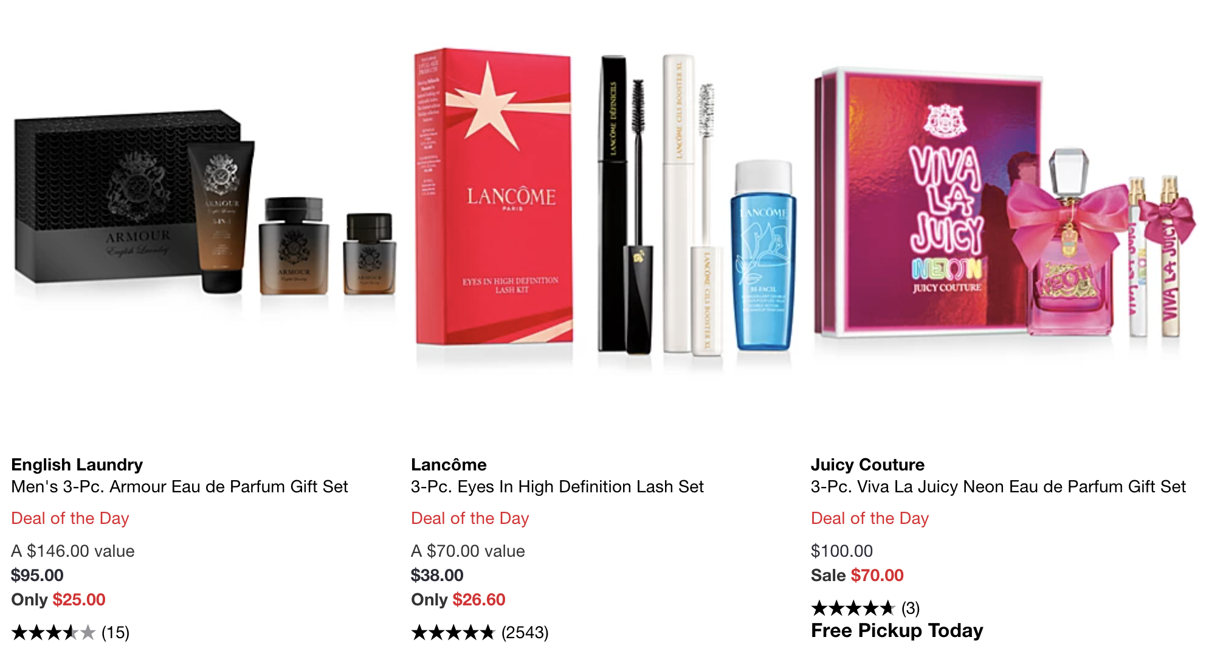
Task: Click the English Laundry brand name
Action: 77,465
